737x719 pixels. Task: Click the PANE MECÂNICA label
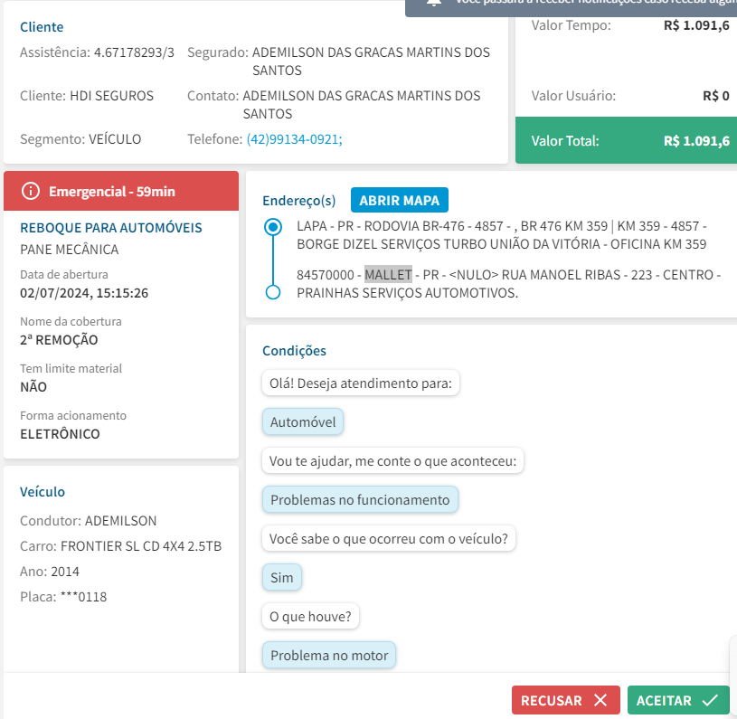[x=69, y=250]
